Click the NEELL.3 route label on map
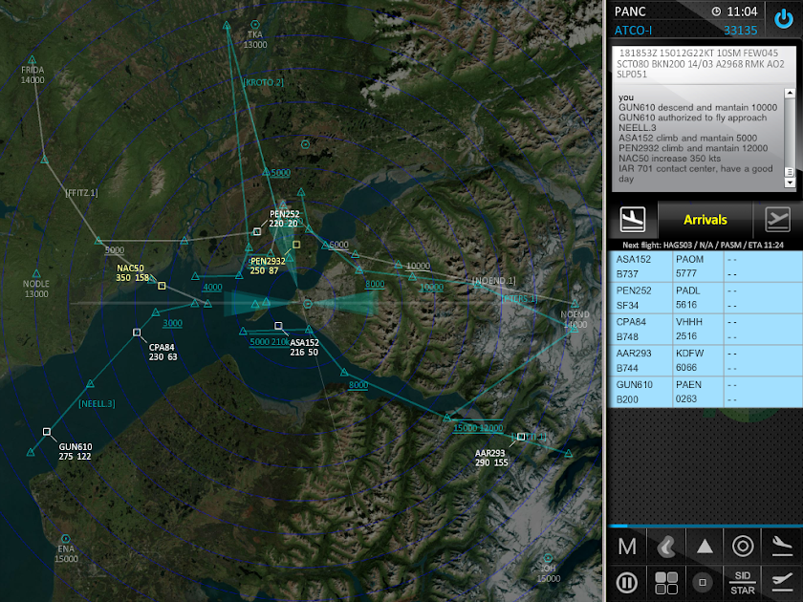The image size is (803, 602). (97, 404)
